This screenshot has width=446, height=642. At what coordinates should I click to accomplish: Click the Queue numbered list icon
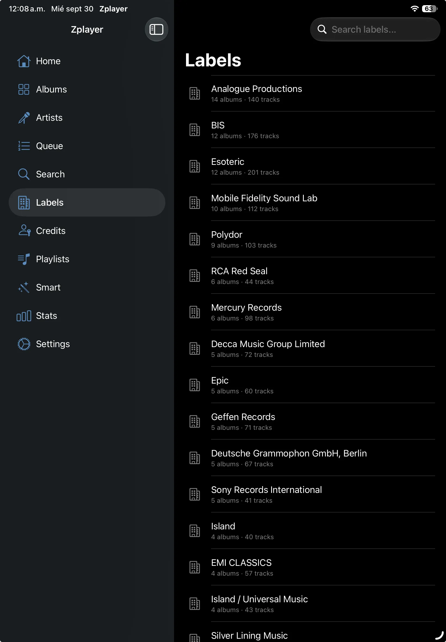tap(24, 146)
